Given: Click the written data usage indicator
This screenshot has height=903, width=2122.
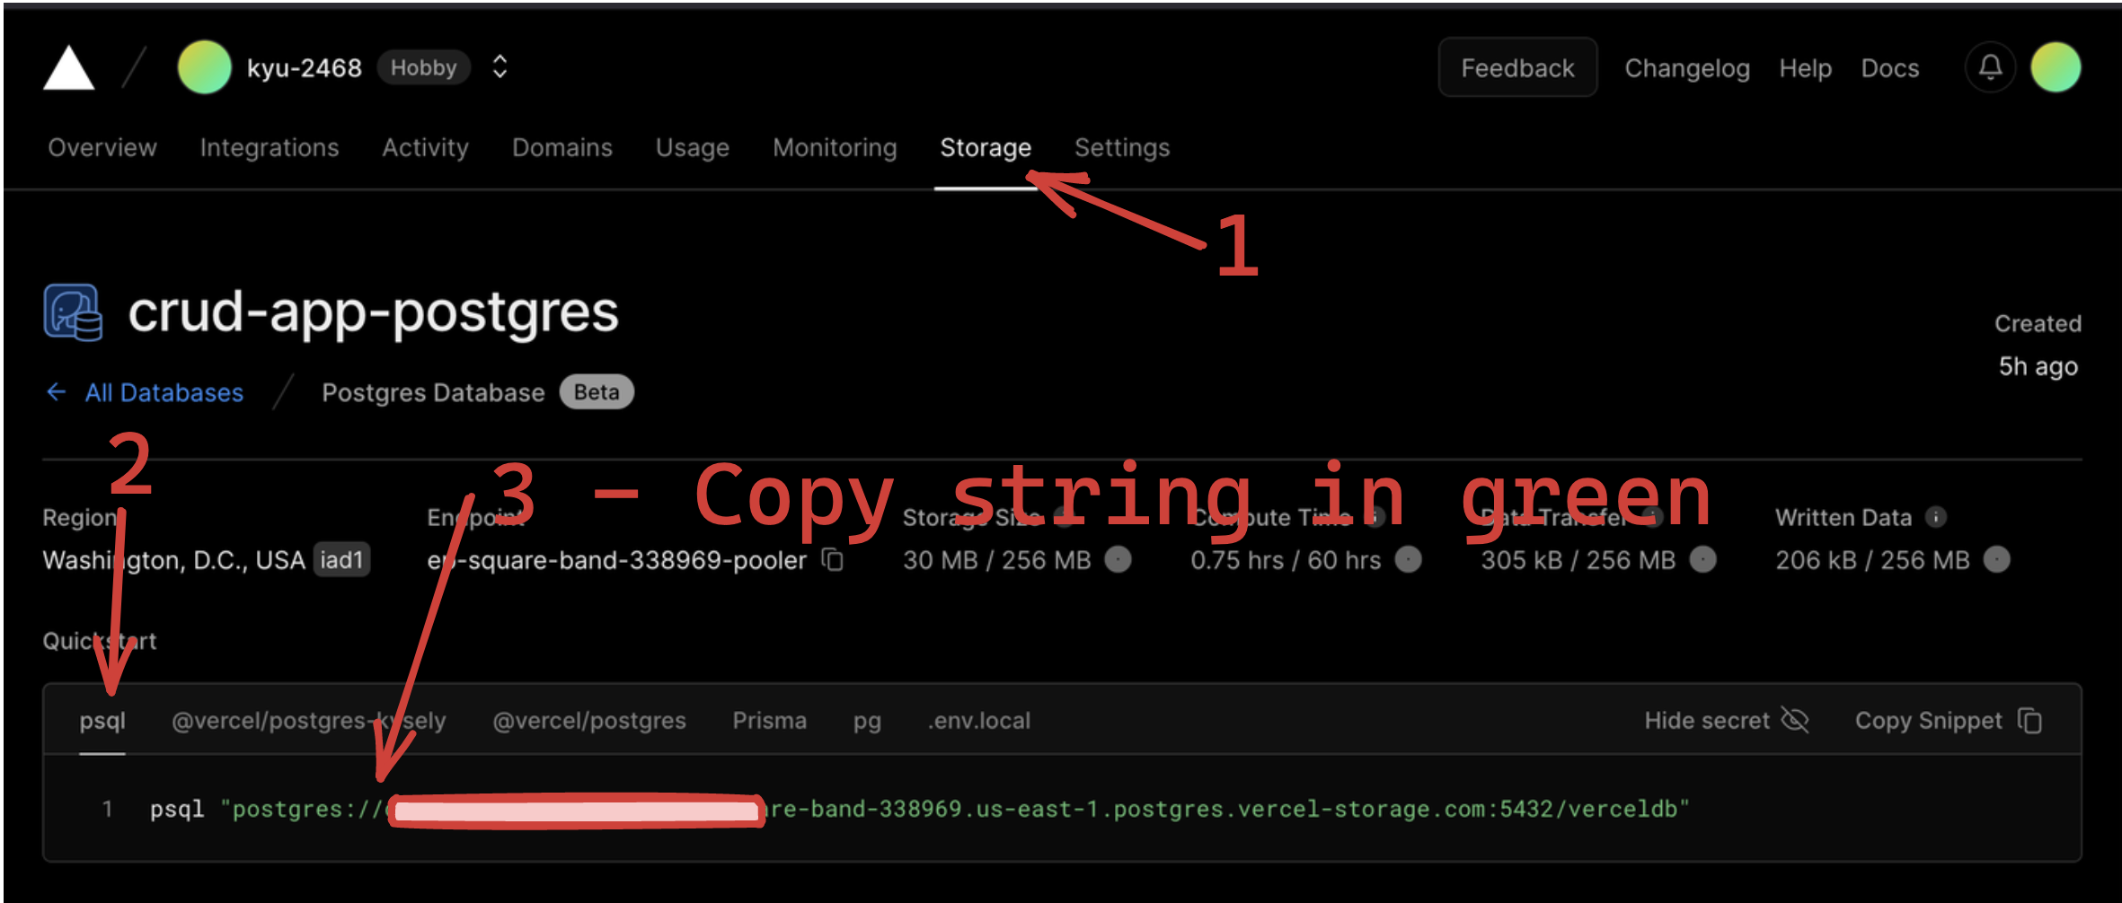Looking at the screenshot, I should click(1996, 559).
